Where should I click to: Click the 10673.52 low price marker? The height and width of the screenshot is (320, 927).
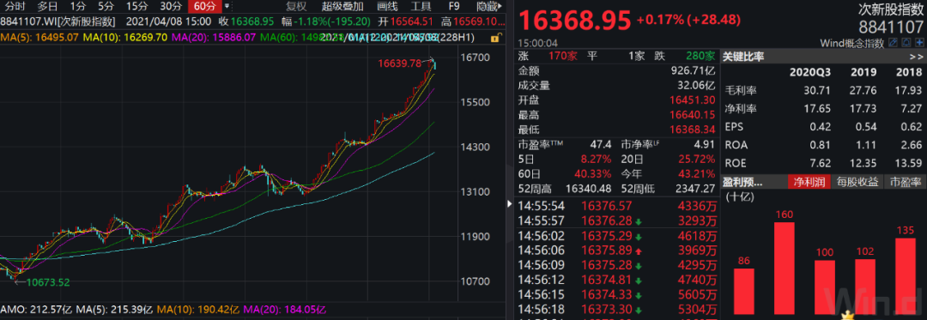48,281
